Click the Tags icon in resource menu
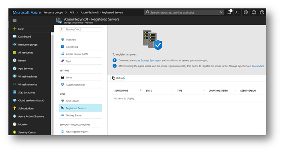 [63, 61]
